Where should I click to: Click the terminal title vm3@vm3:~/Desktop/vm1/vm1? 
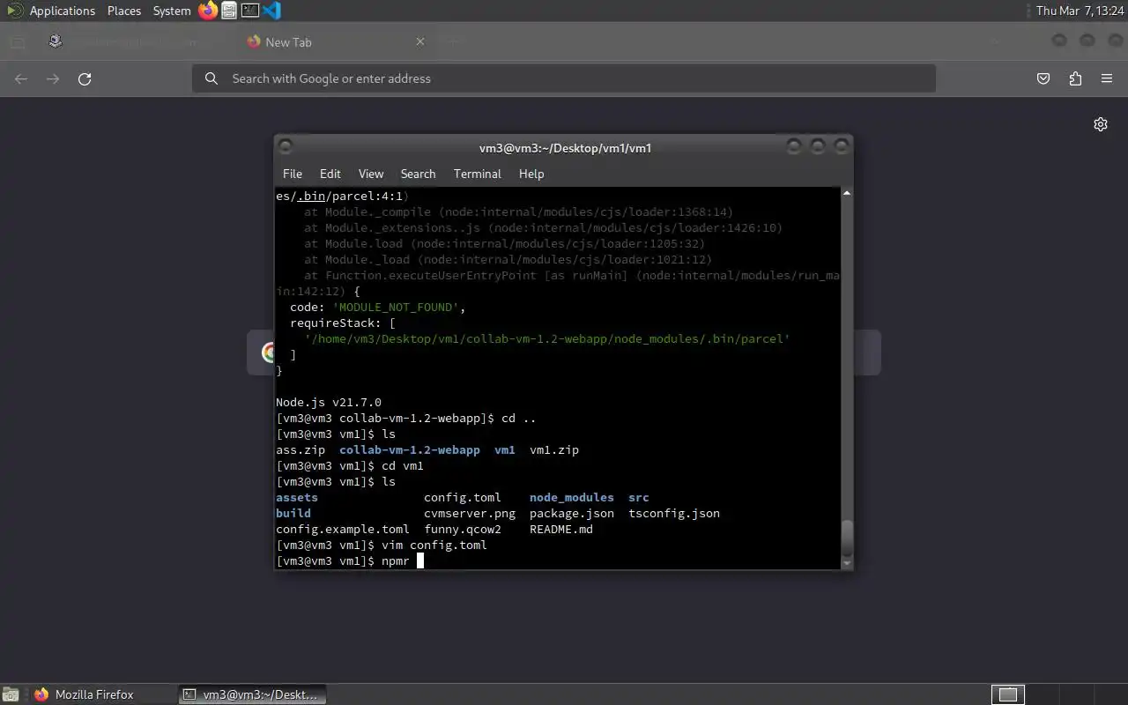tap(565, 148)
